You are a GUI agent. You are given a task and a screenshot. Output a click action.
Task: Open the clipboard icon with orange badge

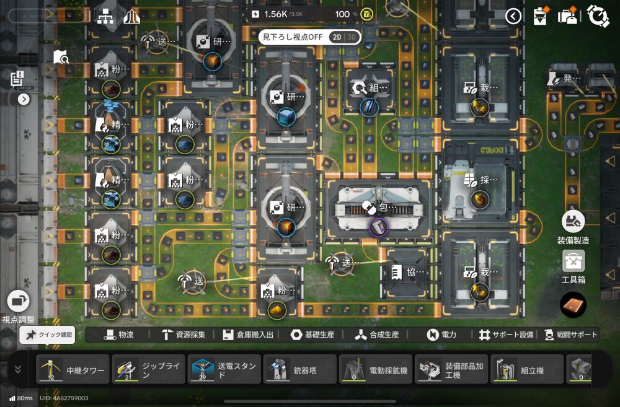tap(541, 17)
